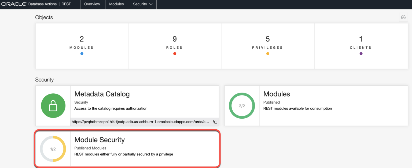Open the Module Security card title
This screenshot has width=412, height=168.
100,140
